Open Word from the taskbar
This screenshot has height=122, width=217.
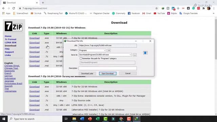coord(82,119)
